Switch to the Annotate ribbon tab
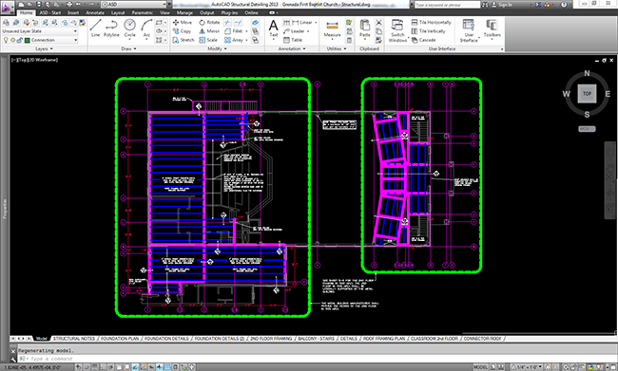Image resolution: width=618 pixels, height=371 pixels. coord(94,12)
